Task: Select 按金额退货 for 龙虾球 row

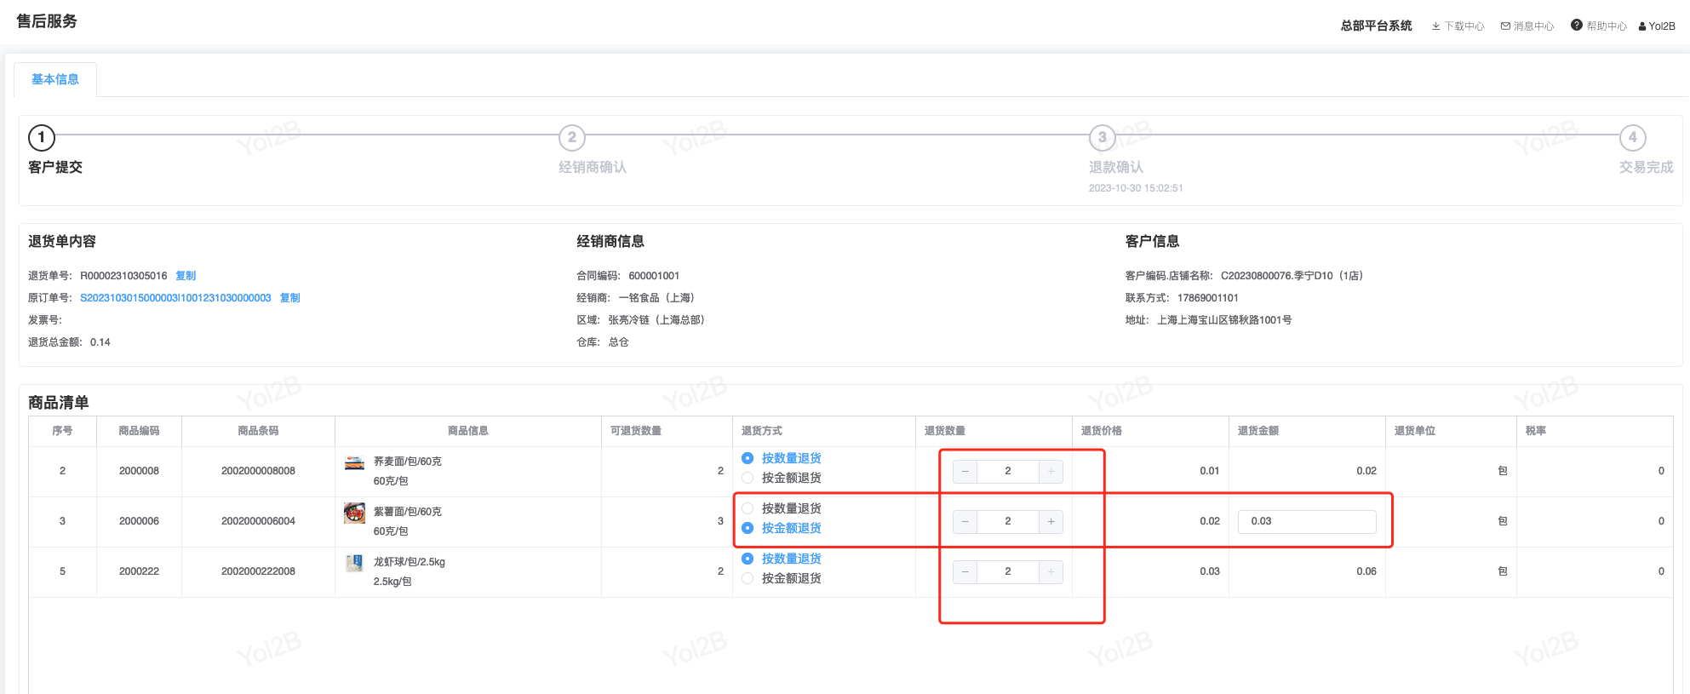Action: coord(748,578)
